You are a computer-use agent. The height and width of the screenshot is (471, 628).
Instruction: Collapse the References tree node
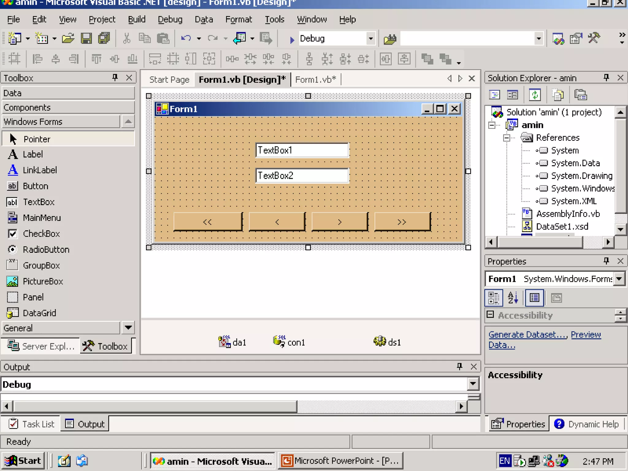pyautogui.click(x=507, y=138)
